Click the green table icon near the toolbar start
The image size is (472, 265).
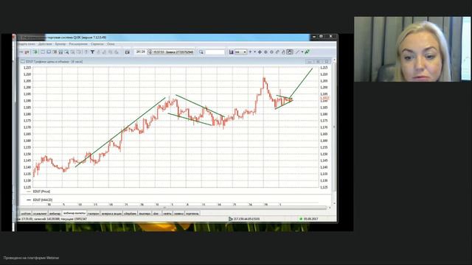pos(35,52)
